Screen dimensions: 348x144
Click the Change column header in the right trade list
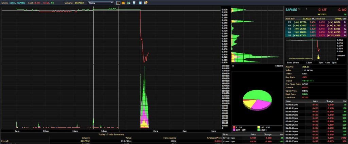(329, 101)
